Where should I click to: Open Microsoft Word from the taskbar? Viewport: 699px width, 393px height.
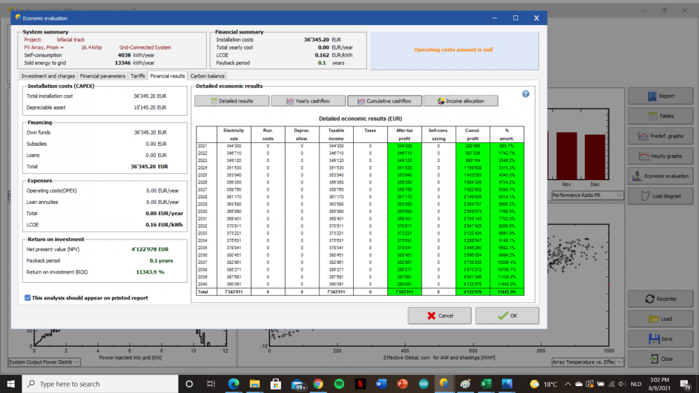[x=381, y=384]
